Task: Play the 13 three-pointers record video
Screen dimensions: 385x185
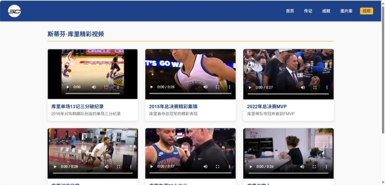Action: coord(68,87)
